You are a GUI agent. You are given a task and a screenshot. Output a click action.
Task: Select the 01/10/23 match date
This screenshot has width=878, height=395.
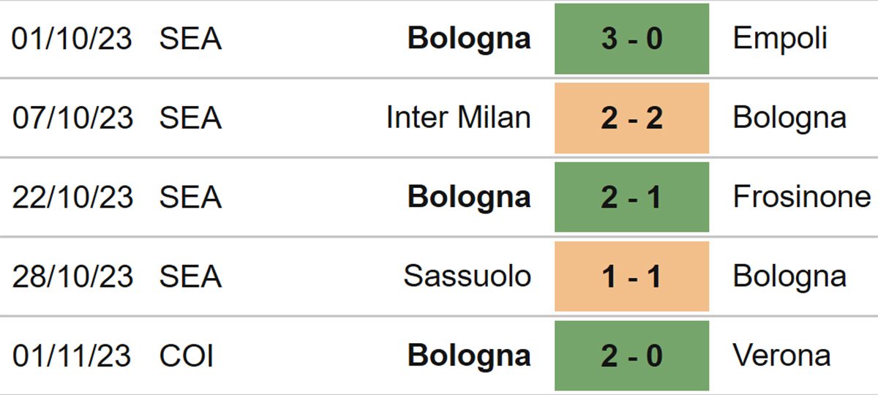click(x=72, y=39)
